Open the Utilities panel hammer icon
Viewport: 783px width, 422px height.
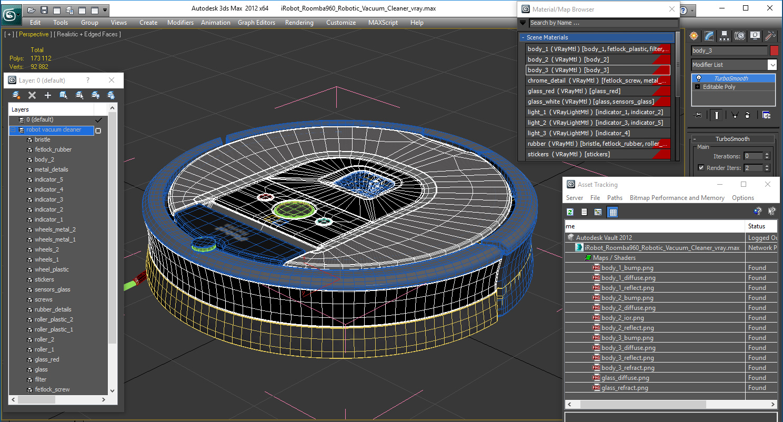point(770,36)
